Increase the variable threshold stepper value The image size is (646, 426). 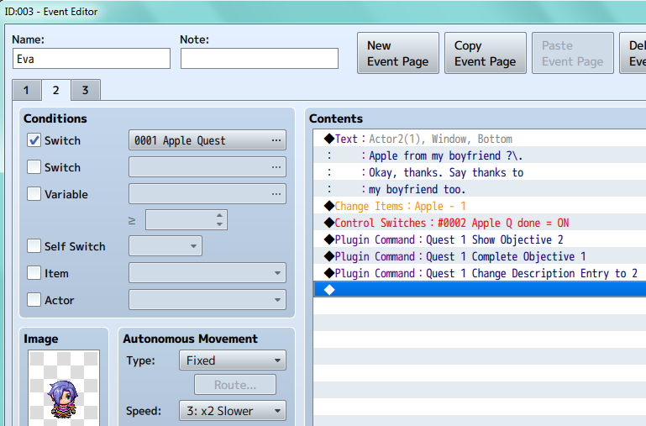219,215
